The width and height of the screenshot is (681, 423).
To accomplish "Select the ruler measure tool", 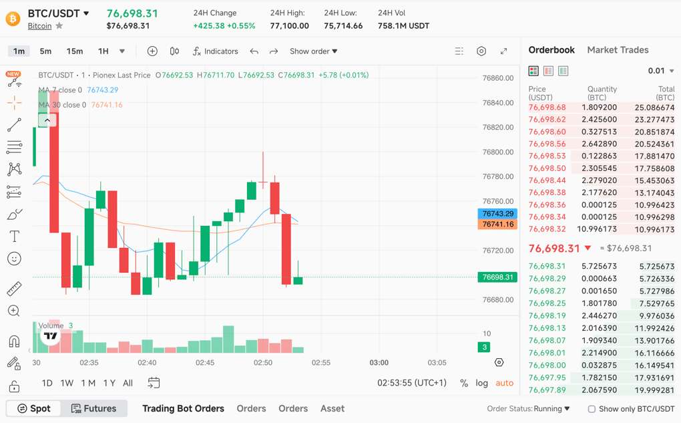I will pos(14,289).
